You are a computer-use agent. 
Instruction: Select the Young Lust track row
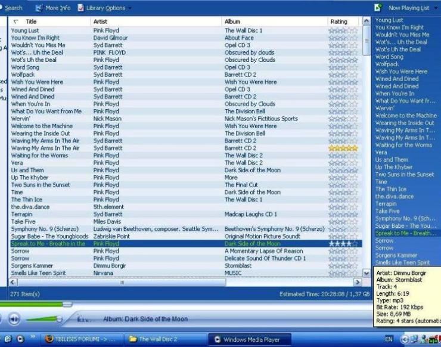click(x=185, y=30)
